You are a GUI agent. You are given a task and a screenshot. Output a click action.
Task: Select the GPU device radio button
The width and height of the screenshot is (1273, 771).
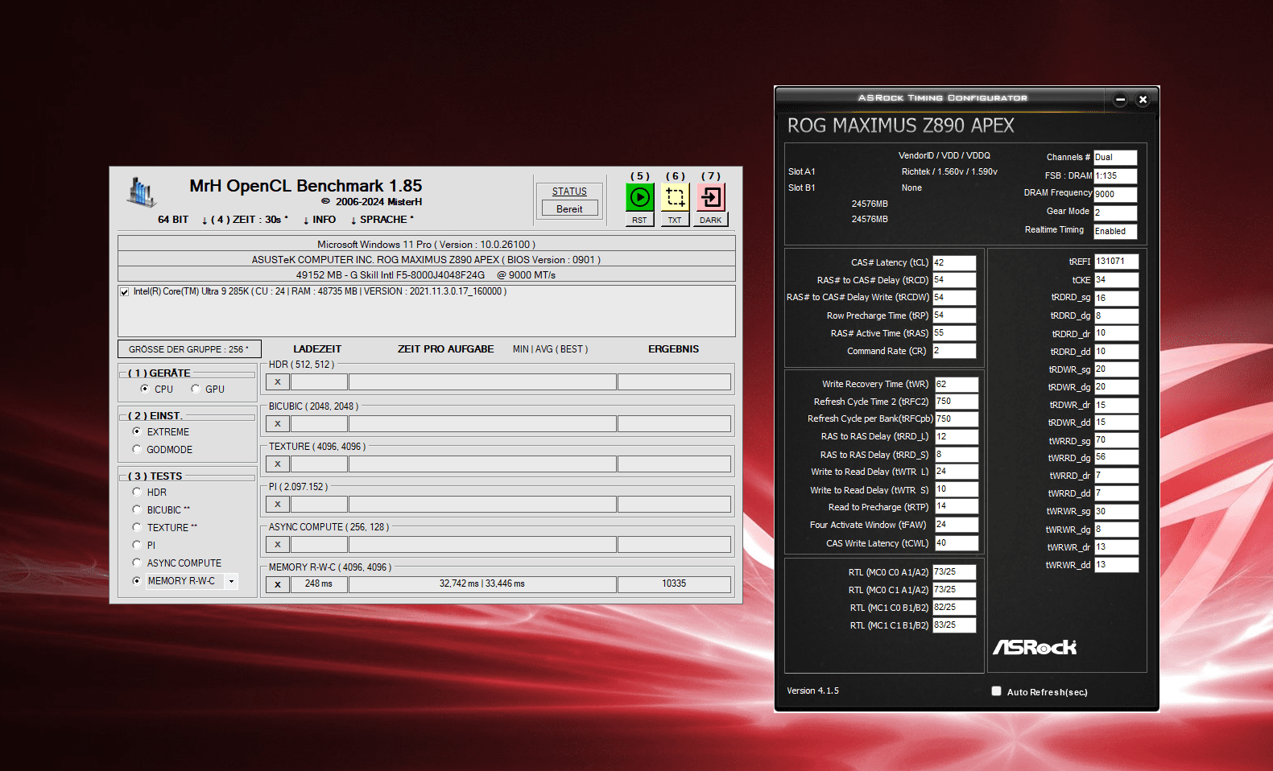pyautogui.click(x=195, y=389)
